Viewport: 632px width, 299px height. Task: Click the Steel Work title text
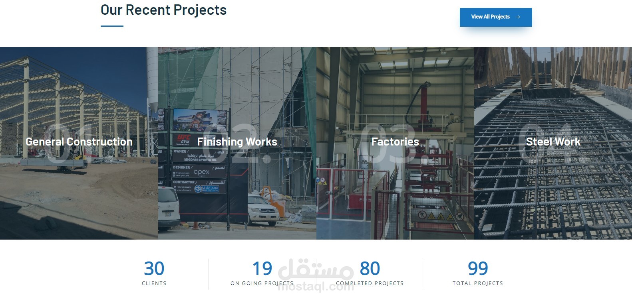pos(553,142)
